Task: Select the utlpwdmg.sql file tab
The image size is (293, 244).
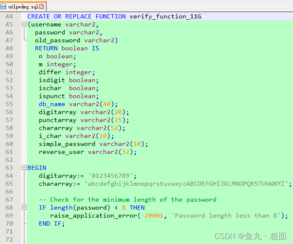Action: [x=23, y=7]
